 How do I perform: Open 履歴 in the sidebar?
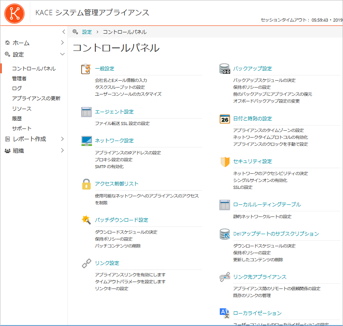coord(17,119)
